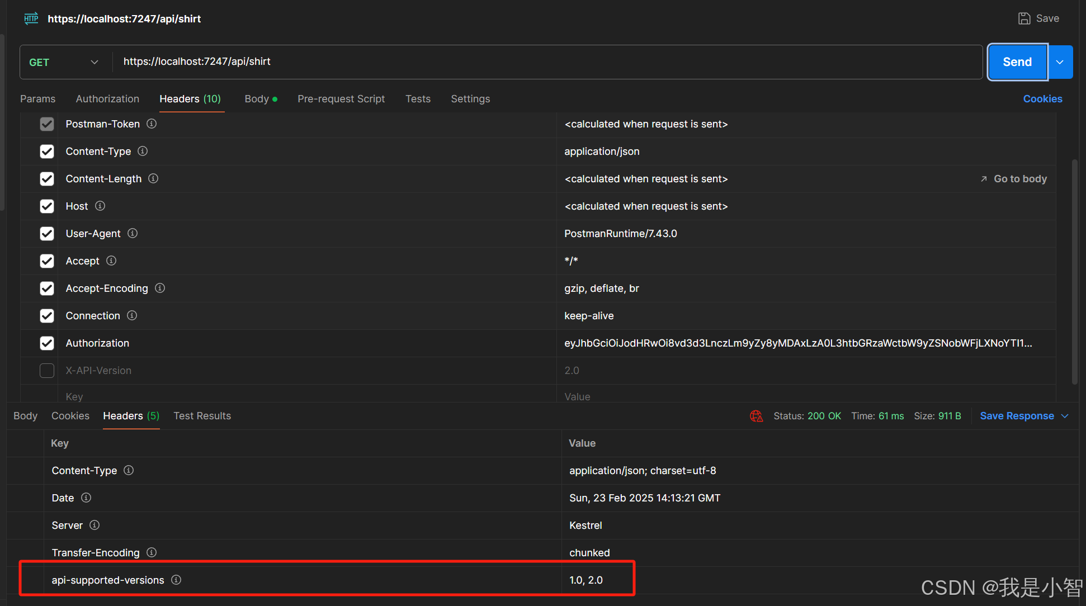Image resolution: width=1086 pixels, height=606 pixels.
Task: Click the Save disk icon
Action: pyautogui.click(x=1024, y=18)
